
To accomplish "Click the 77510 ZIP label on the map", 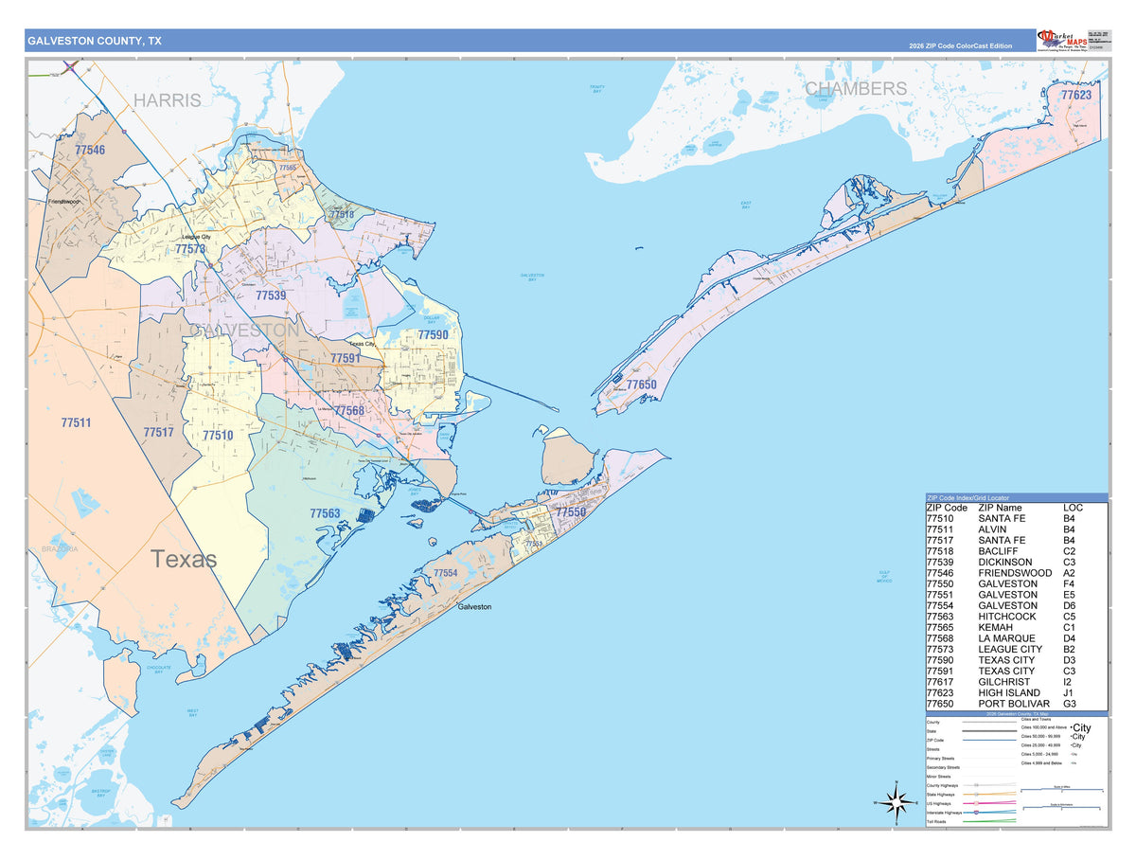I will [218, 436].
